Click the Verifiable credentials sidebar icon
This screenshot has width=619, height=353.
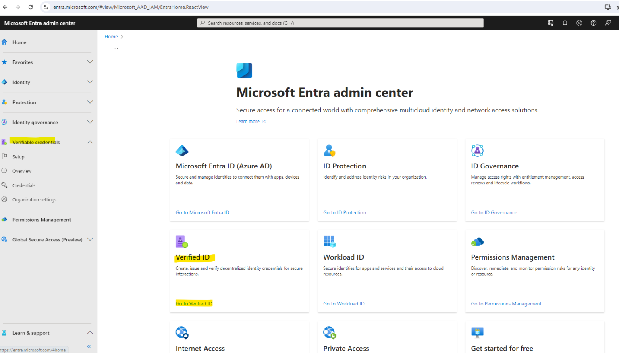pos(4,142)
